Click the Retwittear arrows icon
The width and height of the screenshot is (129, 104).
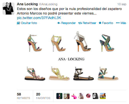coord(80,23)
